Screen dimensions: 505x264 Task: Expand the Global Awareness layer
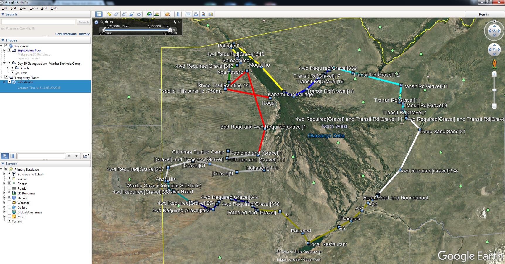click(x=4, y=212)
